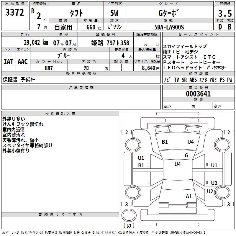The height and width of the screenshot is (236, 236).
Task: Click color number B87
Action: click(x=49, y=68)
